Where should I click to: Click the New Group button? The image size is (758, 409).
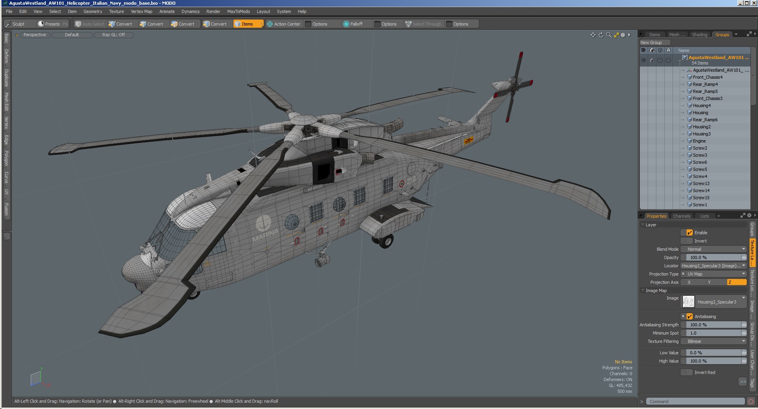coord(655,43)
